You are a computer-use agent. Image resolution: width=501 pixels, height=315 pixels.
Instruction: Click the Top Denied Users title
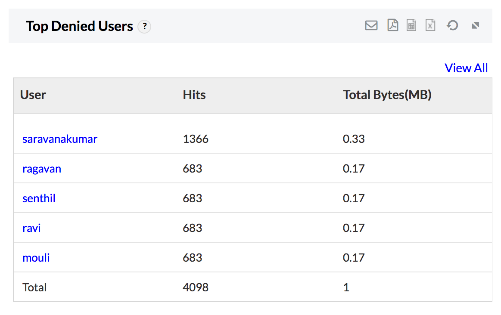(x=80, y=26)
